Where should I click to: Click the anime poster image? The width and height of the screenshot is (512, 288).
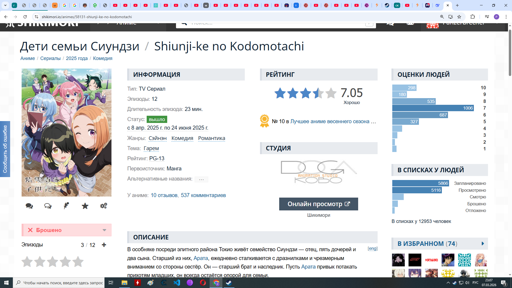66,133
